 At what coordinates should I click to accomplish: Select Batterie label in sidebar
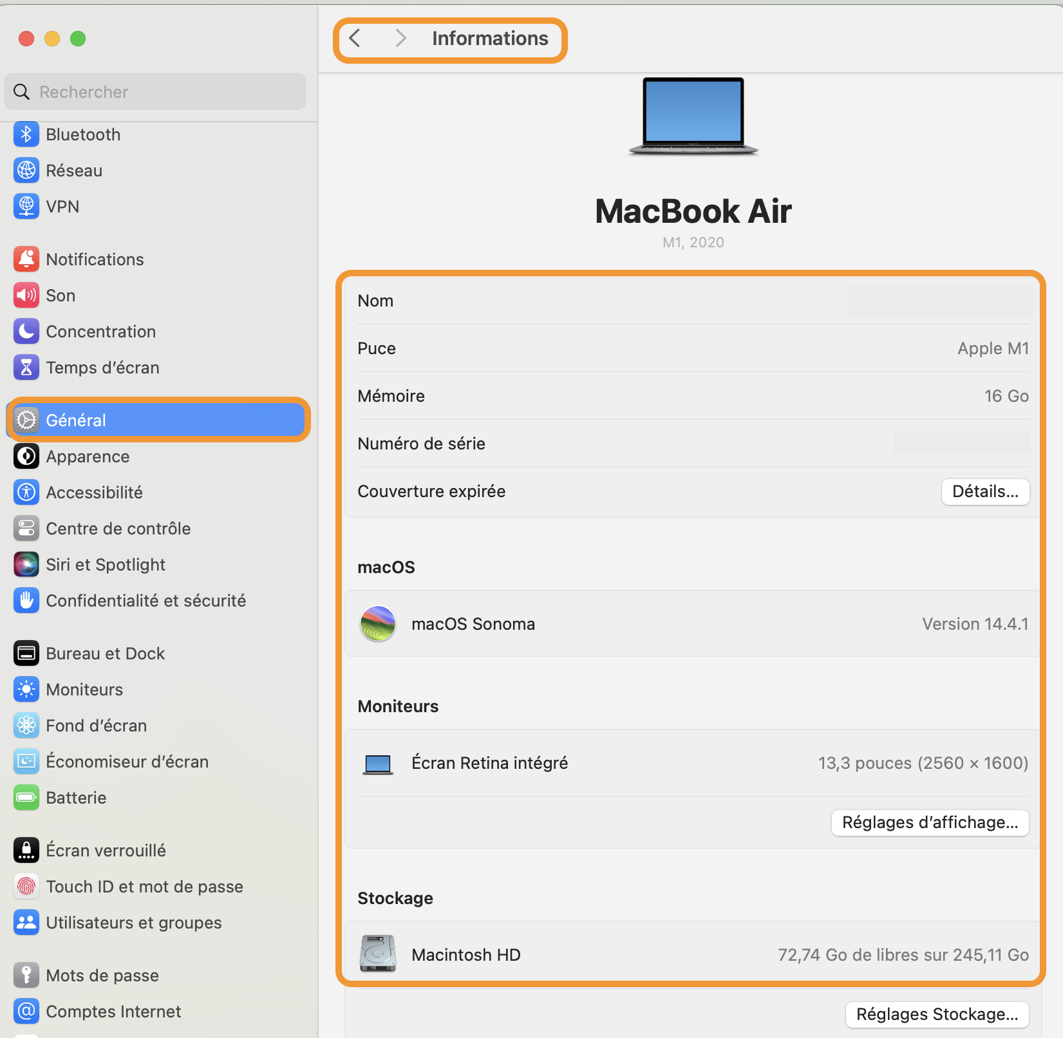76,797
